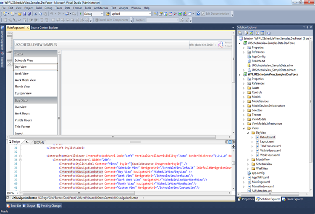Open the Error List tab
The width and height of the screenshot is (315, 214).
[x=14, y=206]
